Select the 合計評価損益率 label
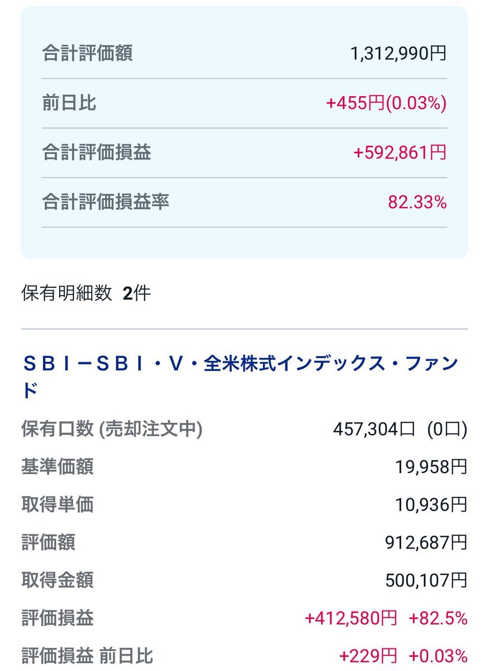 click(106, 202)
